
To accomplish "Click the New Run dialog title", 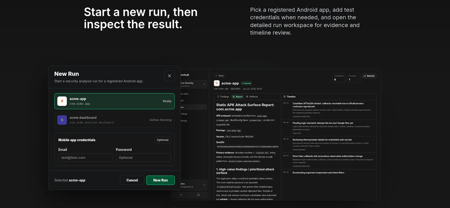I will 67,74.
